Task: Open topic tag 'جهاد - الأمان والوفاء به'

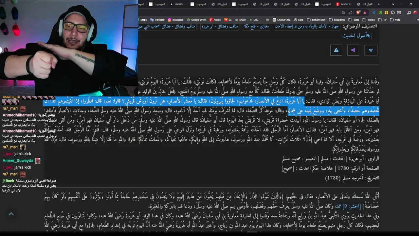Action: pyautogui.click(x=307, y=26)
